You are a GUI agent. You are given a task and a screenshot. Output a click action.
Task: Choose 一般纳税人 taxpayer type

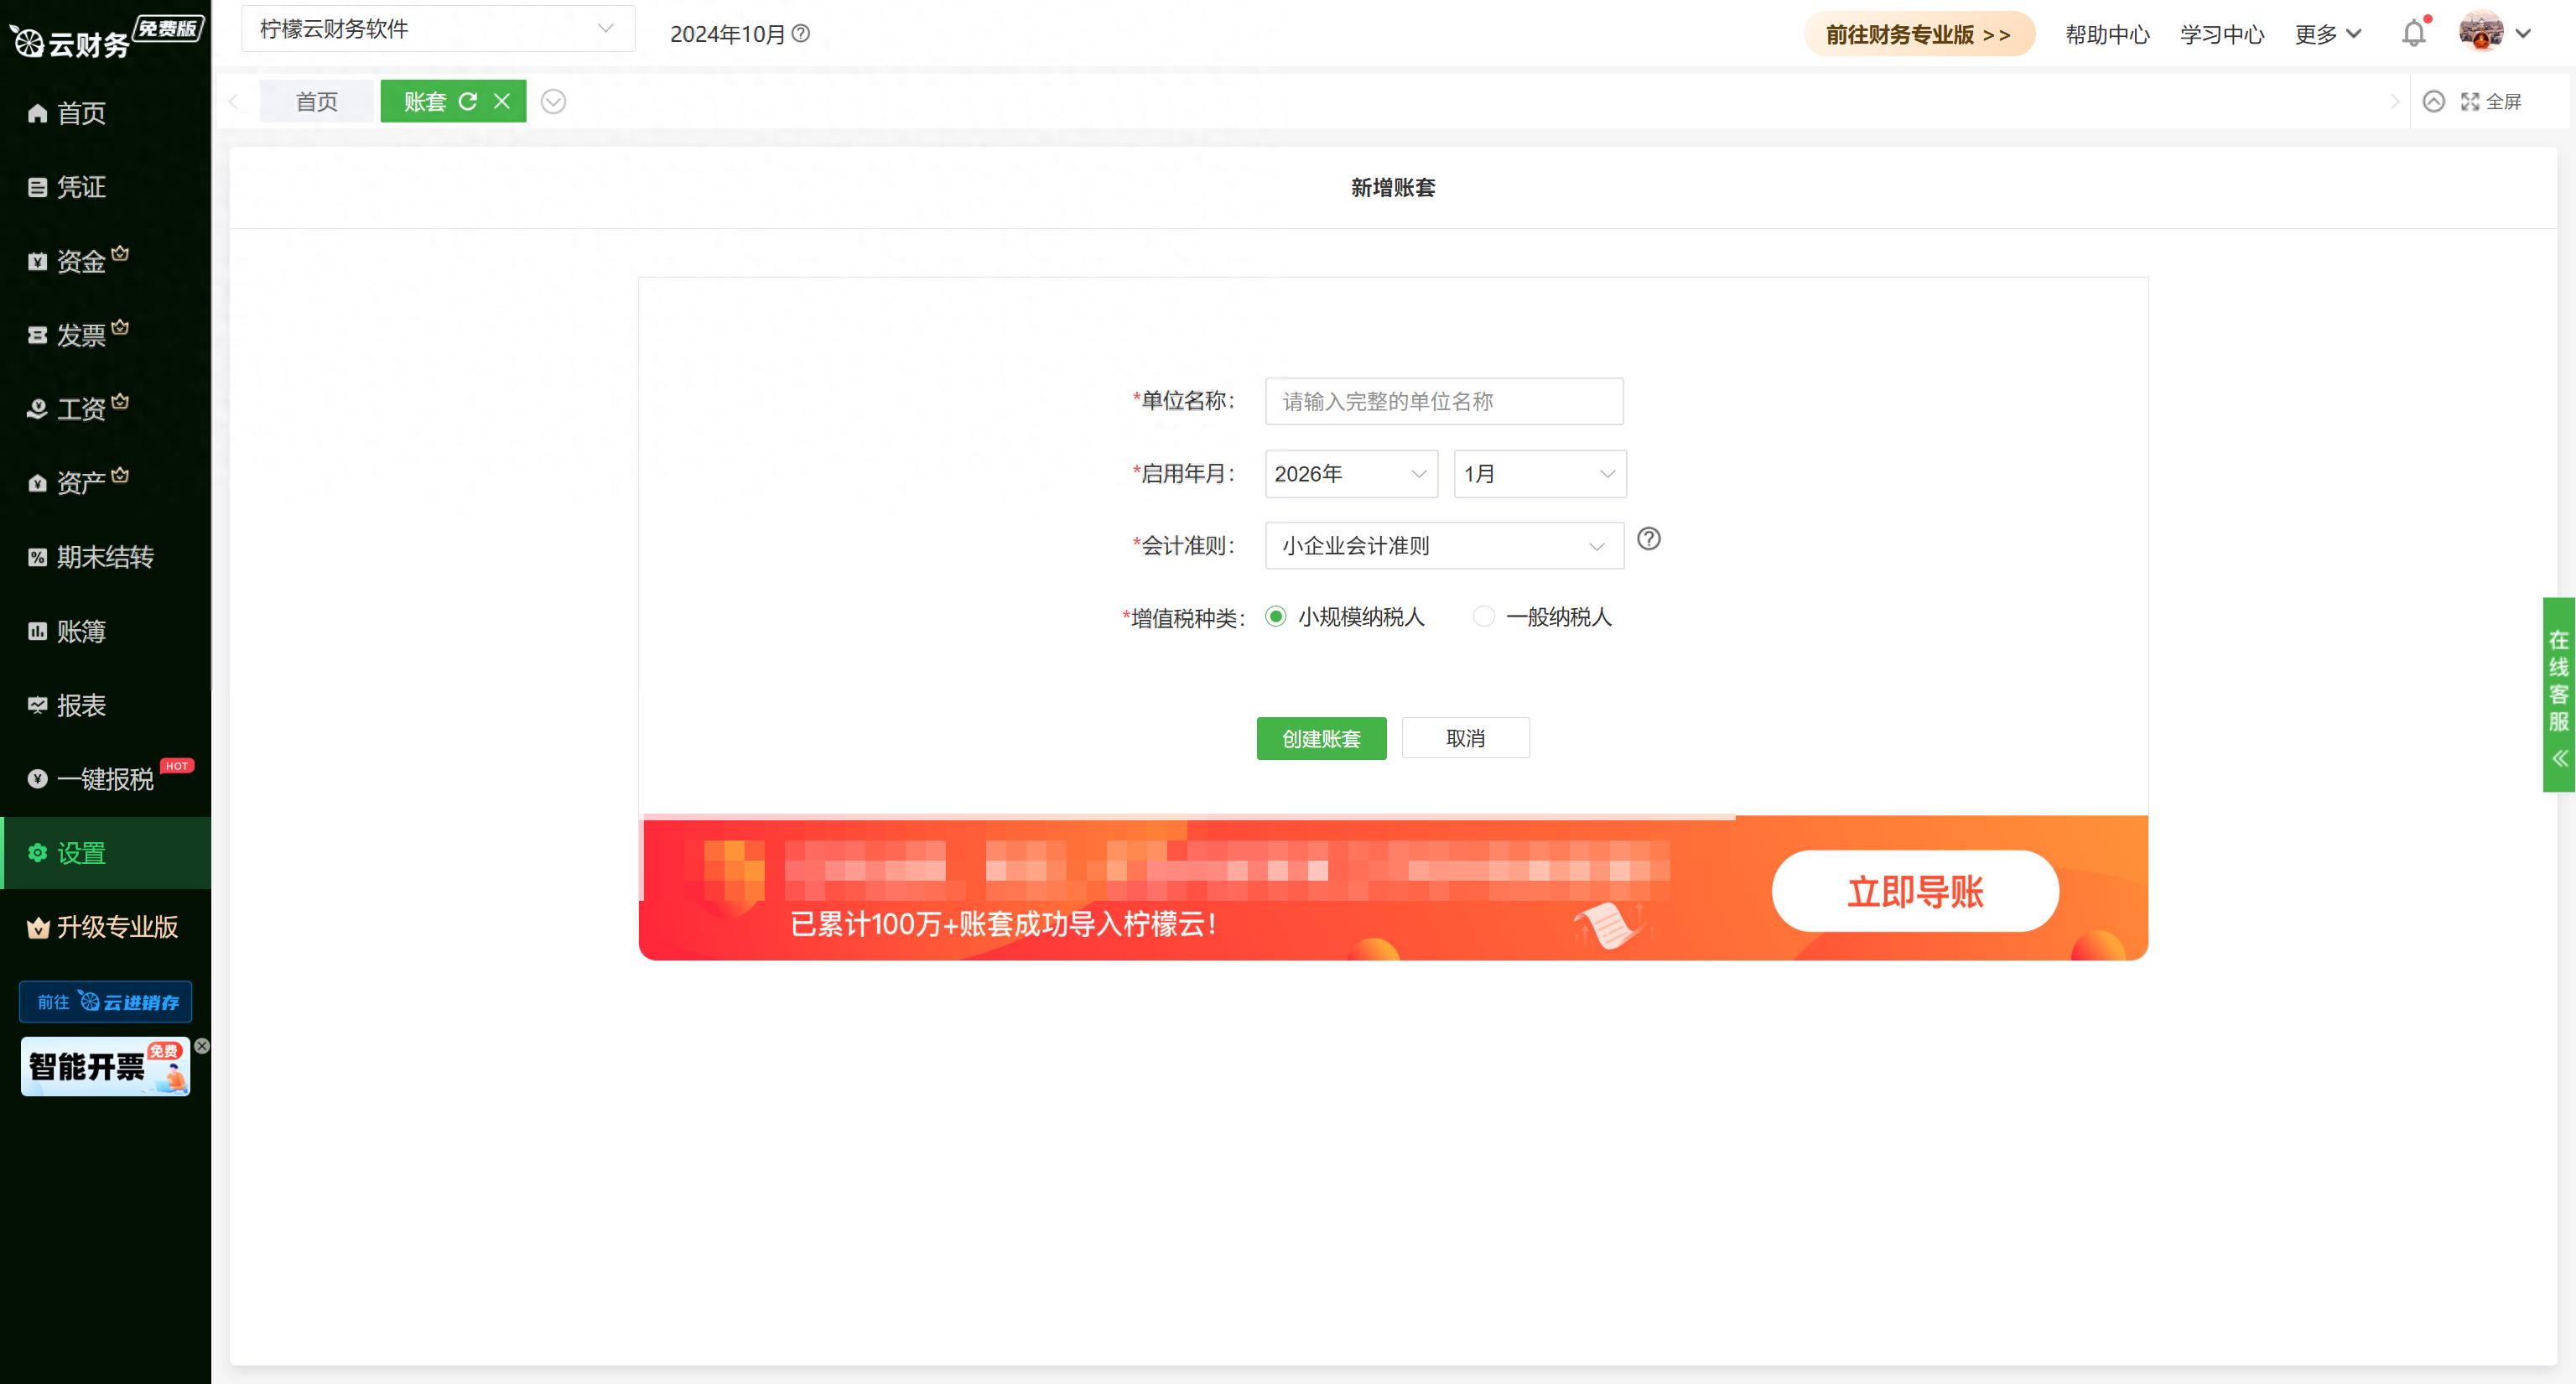click(1484, 617)
